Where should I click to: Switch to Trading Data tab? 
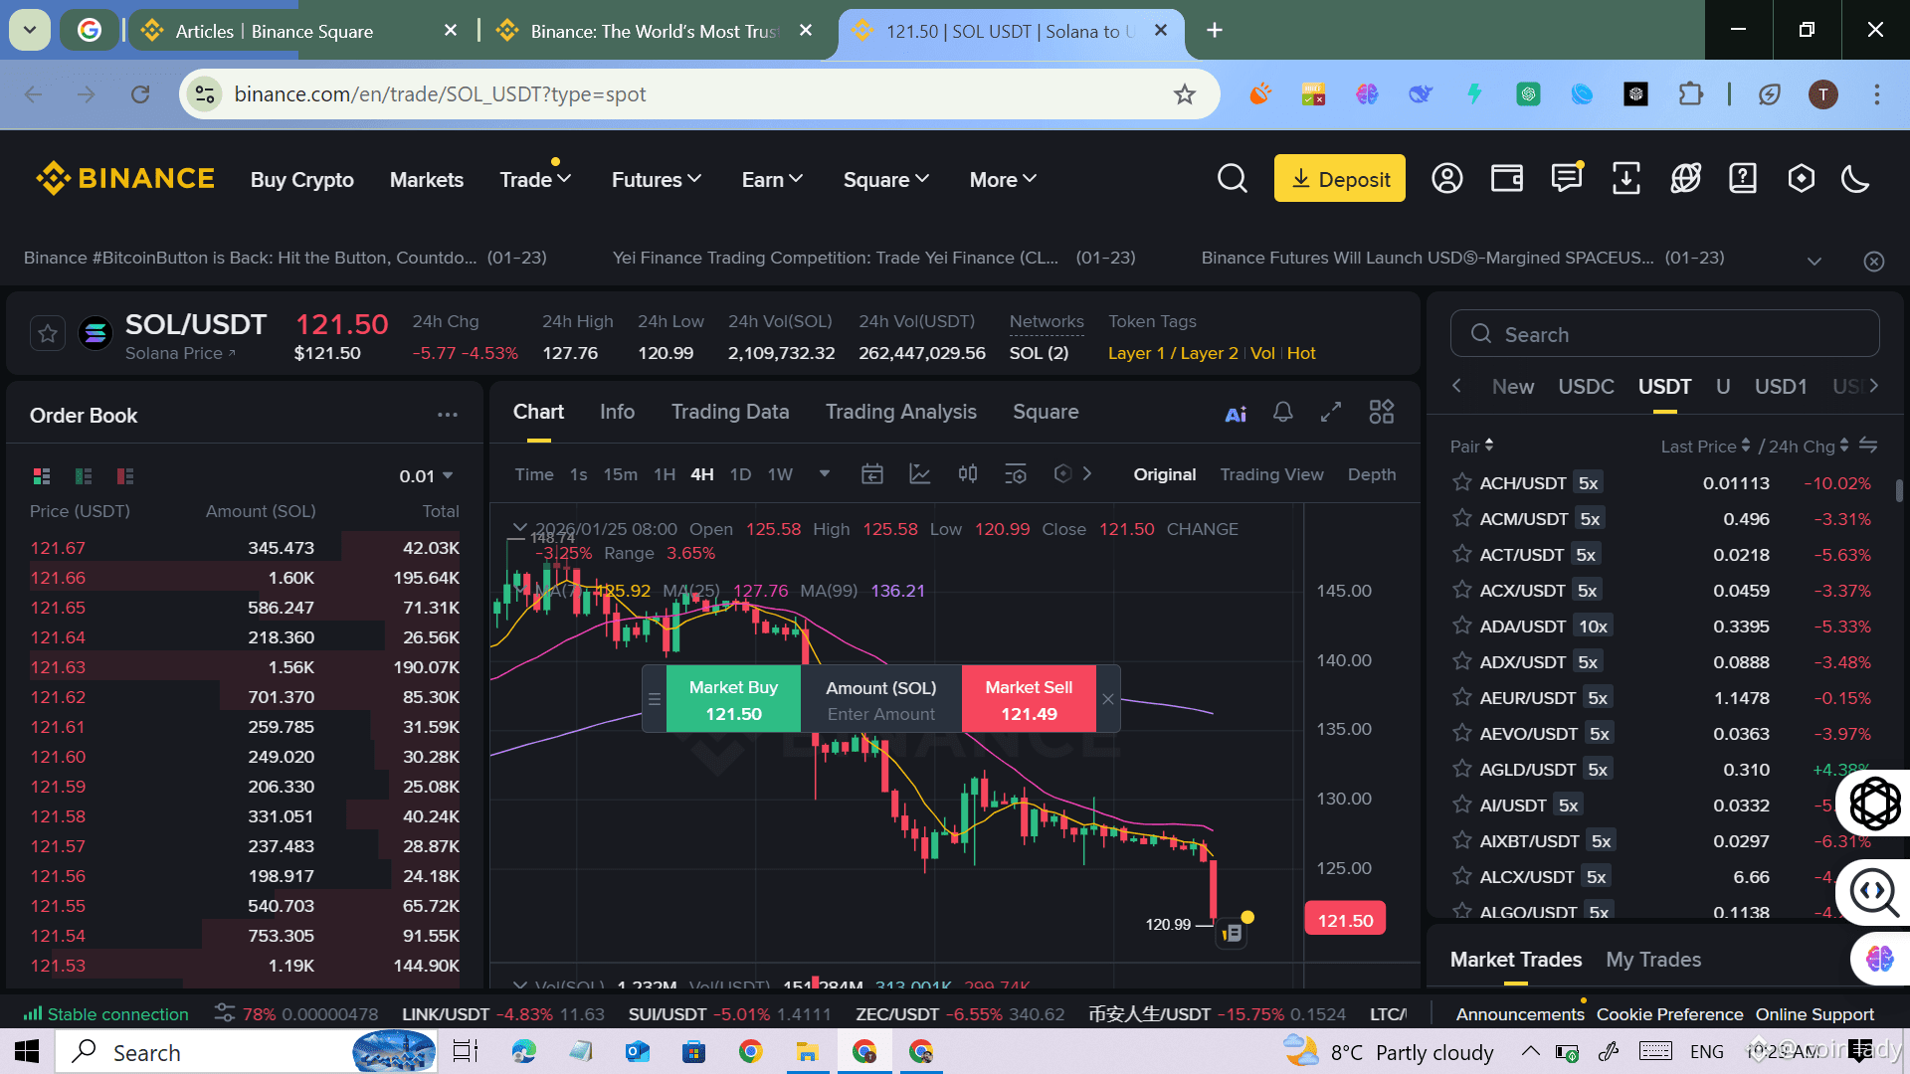pos(729,412)
